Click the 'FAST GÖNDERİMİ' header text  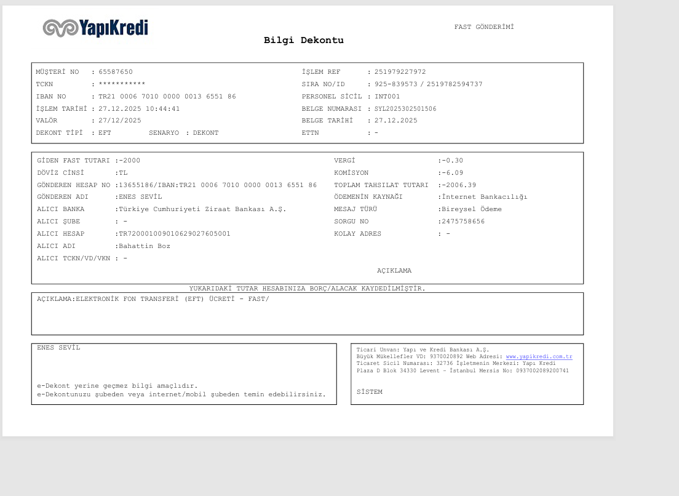click(484, 27)
